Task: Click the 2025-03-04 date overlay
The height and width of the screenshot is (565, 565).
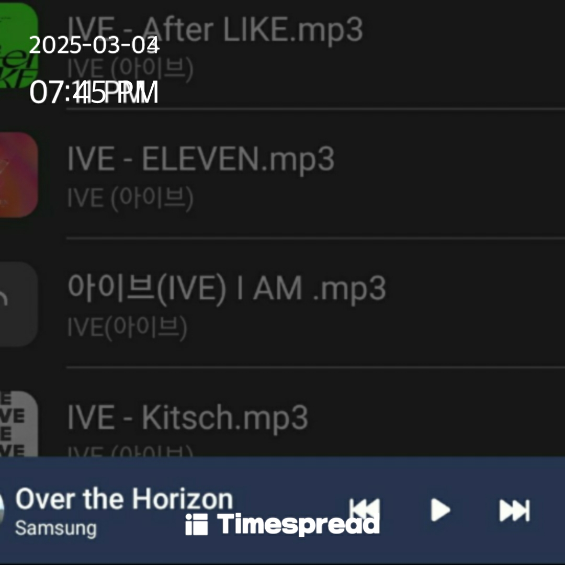Action: coord(94,45)
